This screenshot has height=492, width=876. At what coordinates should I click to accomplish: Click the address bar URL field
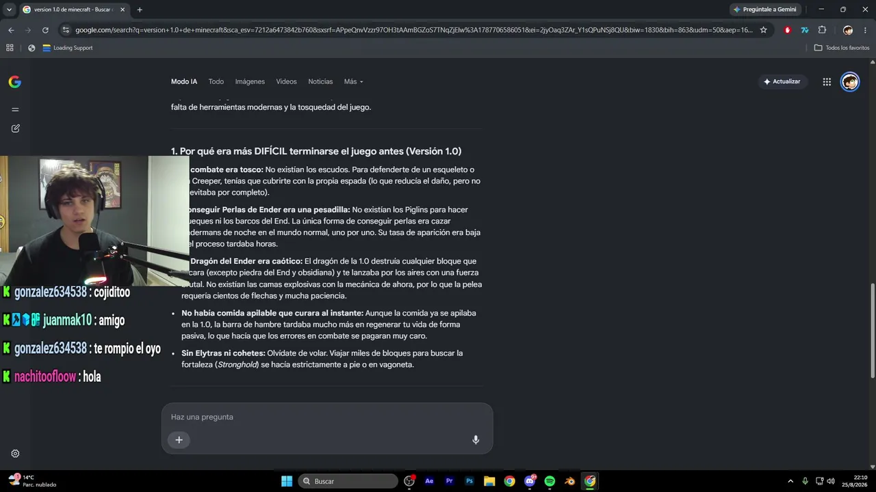[413, 30]
